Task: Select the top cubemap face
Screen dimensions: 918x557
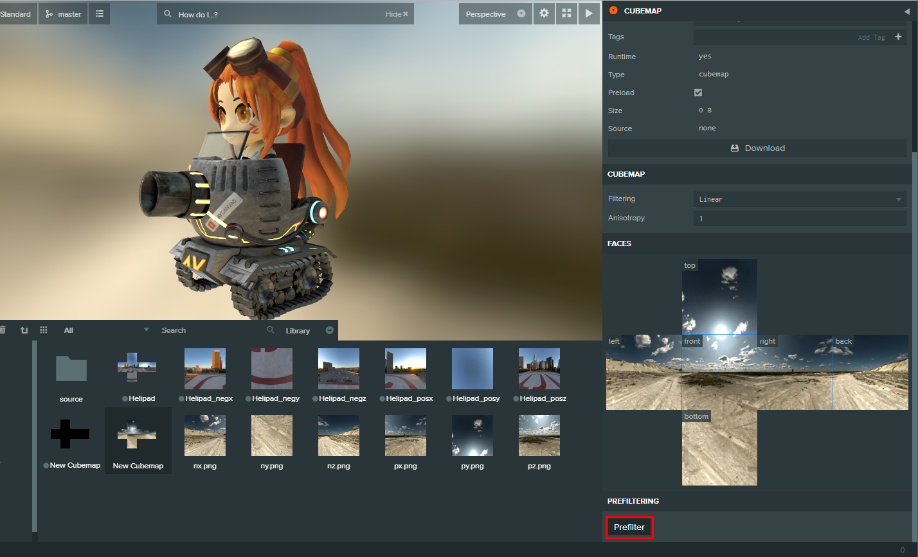Action: 719,297
